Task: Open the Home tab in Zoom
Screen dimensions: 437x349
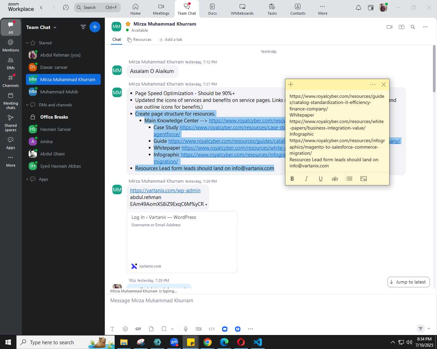Action: pos(136,9)
